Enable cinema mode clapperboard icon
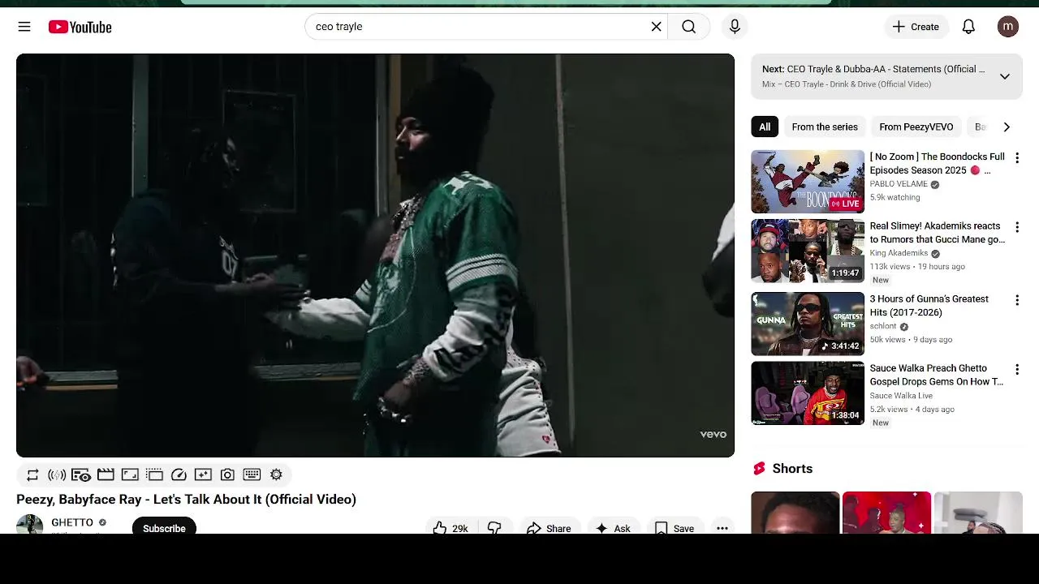The image size is (1039, 584). coord(106,474)
